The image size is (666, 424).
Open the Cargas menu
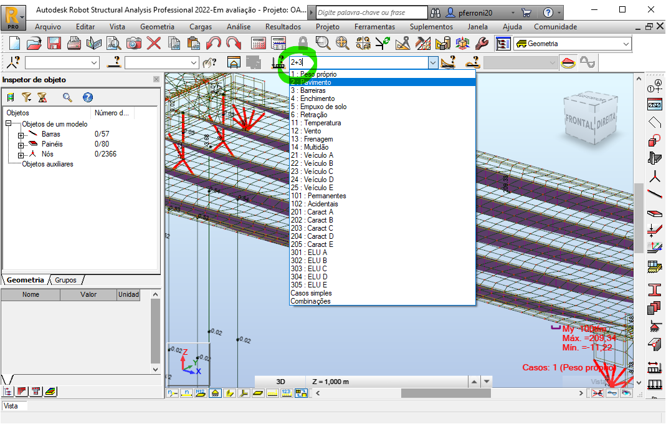(200, 27)
